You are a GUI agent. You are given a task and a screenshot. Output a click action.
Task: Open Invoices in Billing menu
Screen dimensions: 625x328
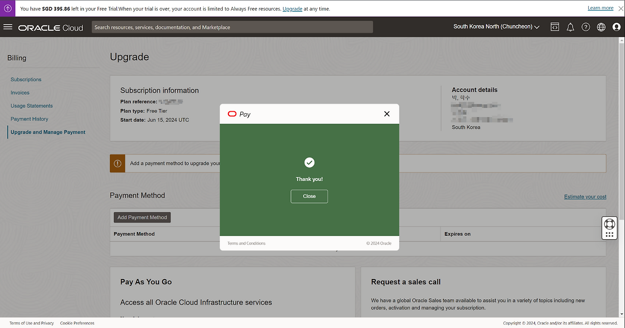[20, 93]
